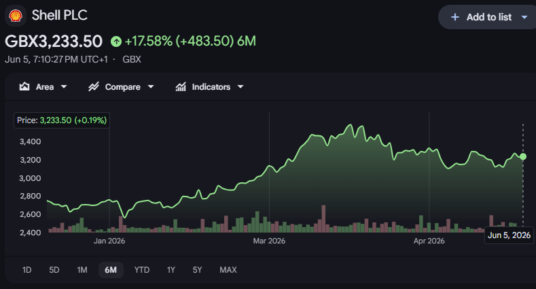Click the Mar 2026 axis label
The image size is (536, 289).
(x=269, y=241)
